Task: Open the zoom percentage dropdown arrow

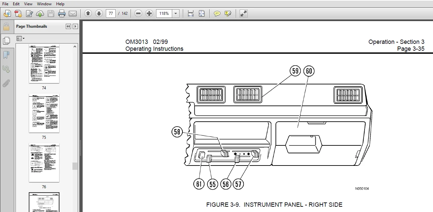Action: coord(176,14)
